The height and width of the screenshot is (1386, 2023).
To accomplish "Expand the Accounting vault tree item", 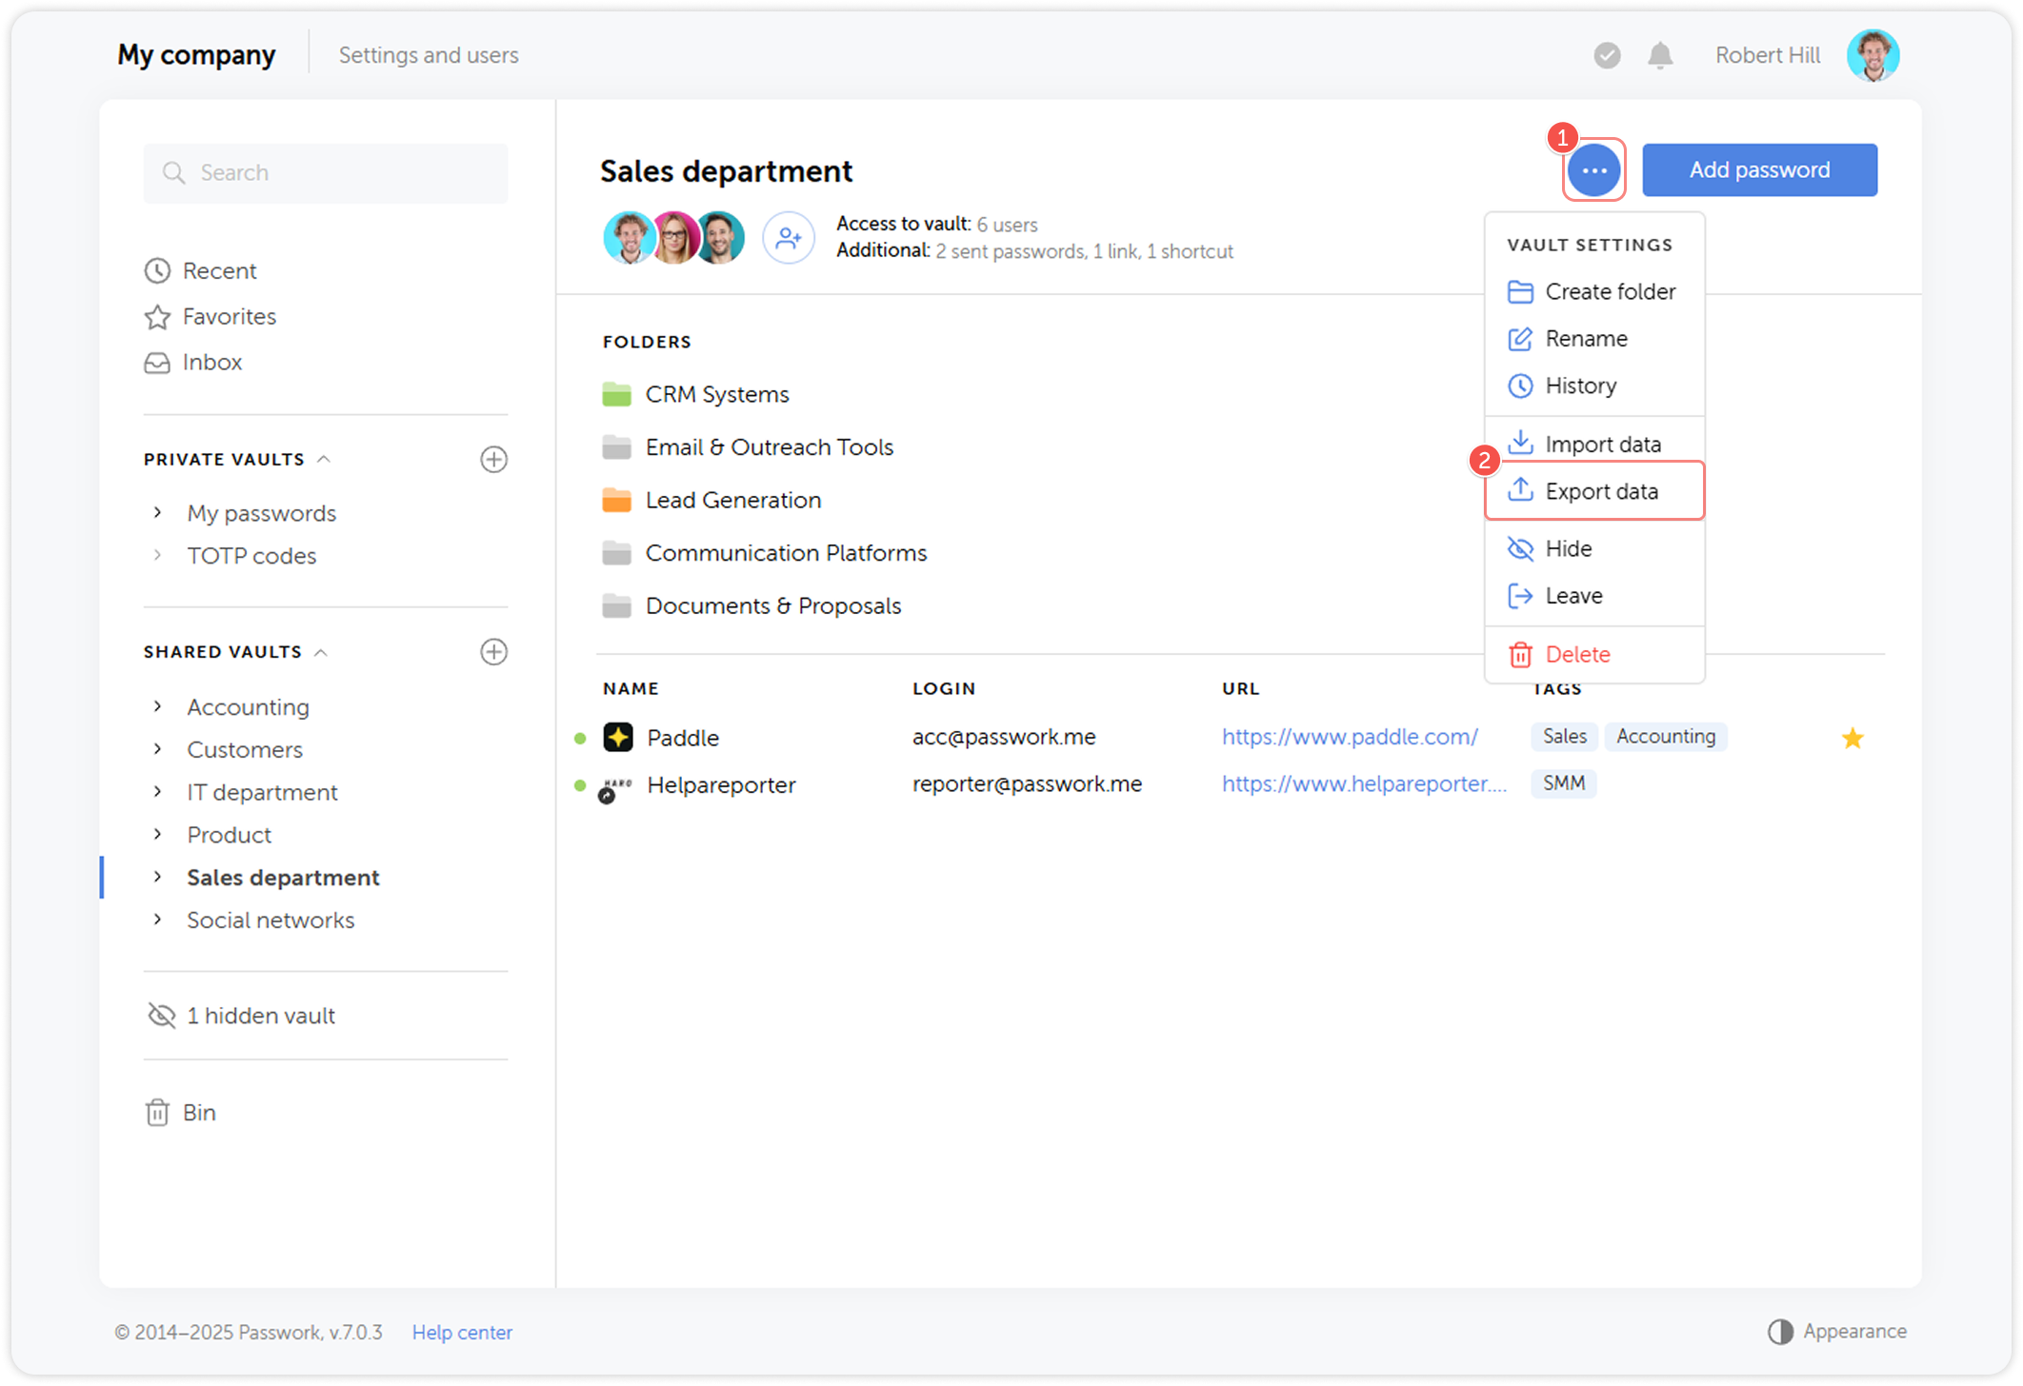I will coord(158,706).
